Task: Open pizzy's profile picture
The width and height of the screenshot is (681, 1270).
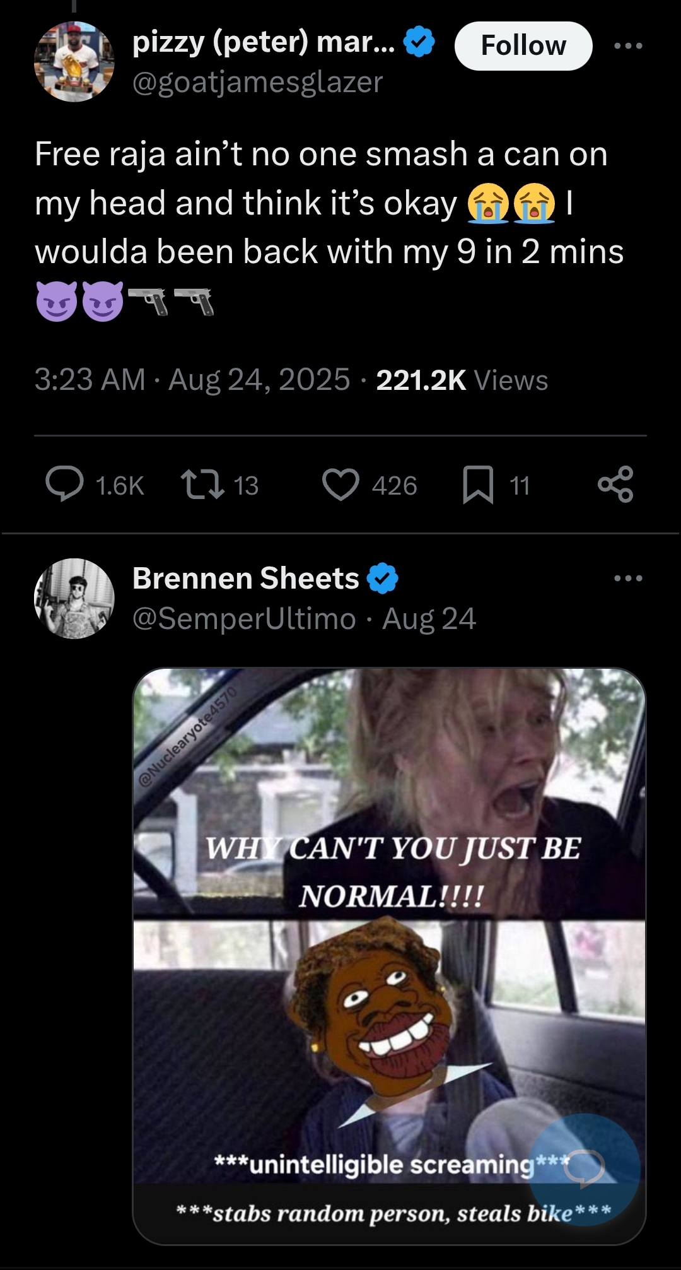Action: pyautogui.click(x=74, y=61)
